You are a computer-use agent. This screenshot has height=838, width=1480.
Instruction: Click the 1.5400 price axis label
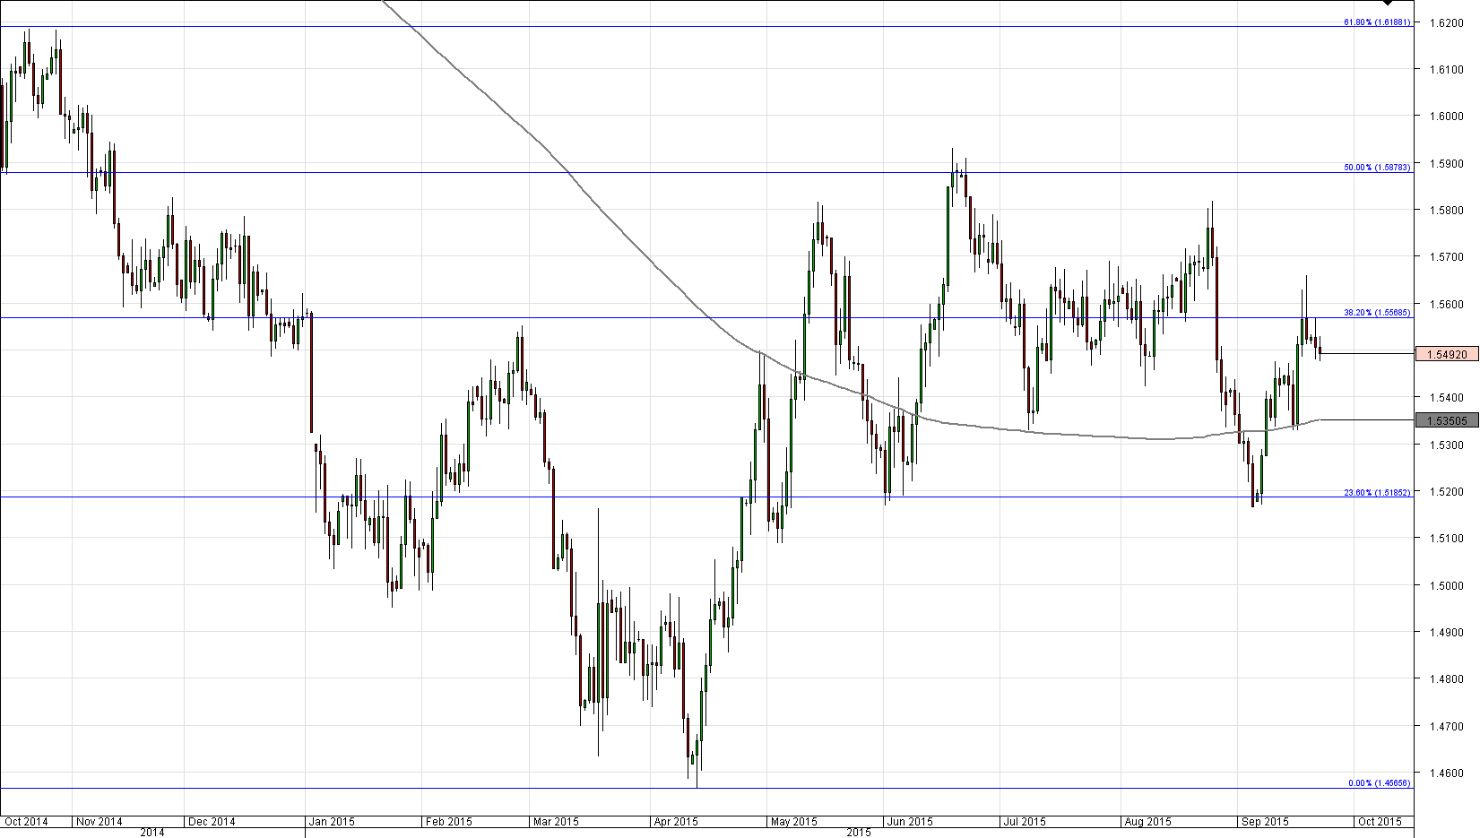(x=1446, y=397)
